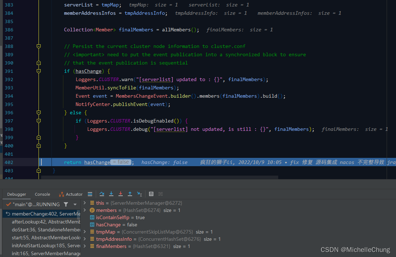The height and width of the screenshot is (257, 396).
Task: Click the git blame annotation on line 402
Action: [x=298, y=163]
